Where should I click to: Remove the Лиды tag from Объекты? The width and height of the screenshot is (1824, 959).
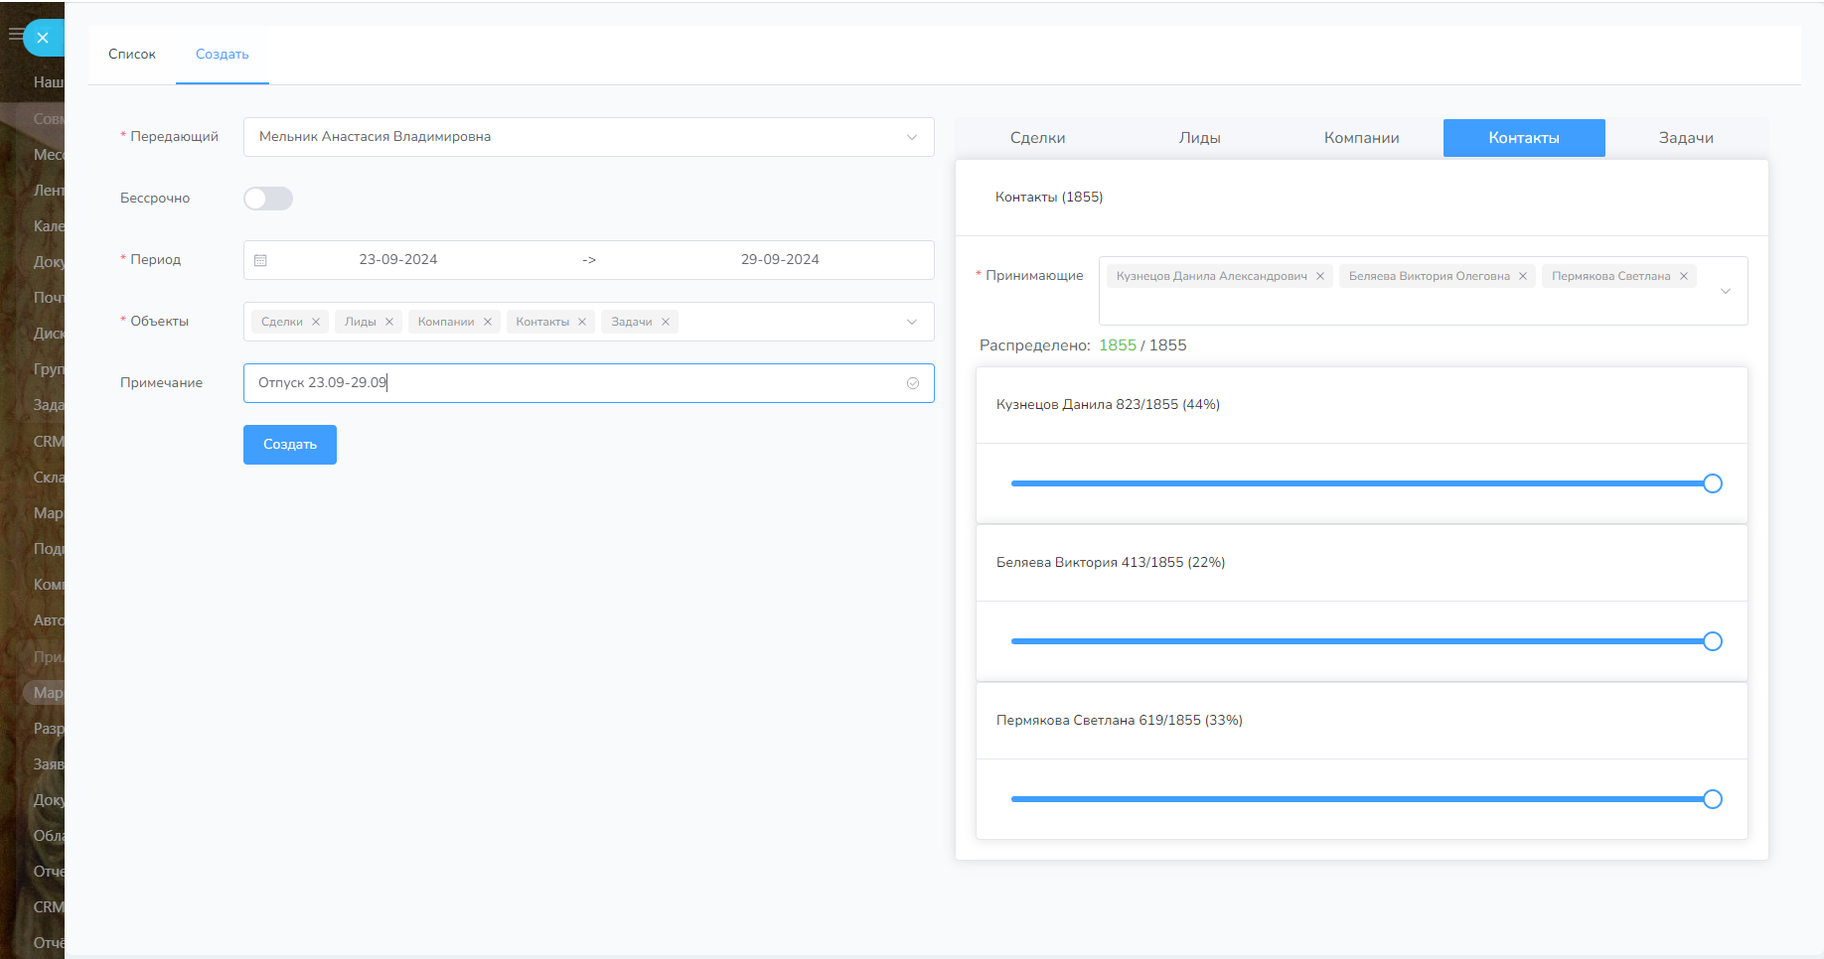389,322
